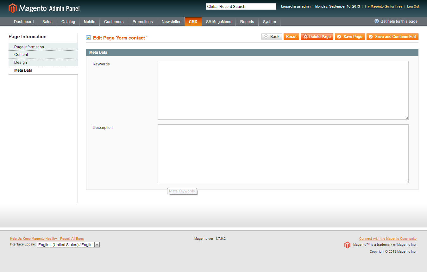Open Connect with the Magento Community link

click(388, 239)
